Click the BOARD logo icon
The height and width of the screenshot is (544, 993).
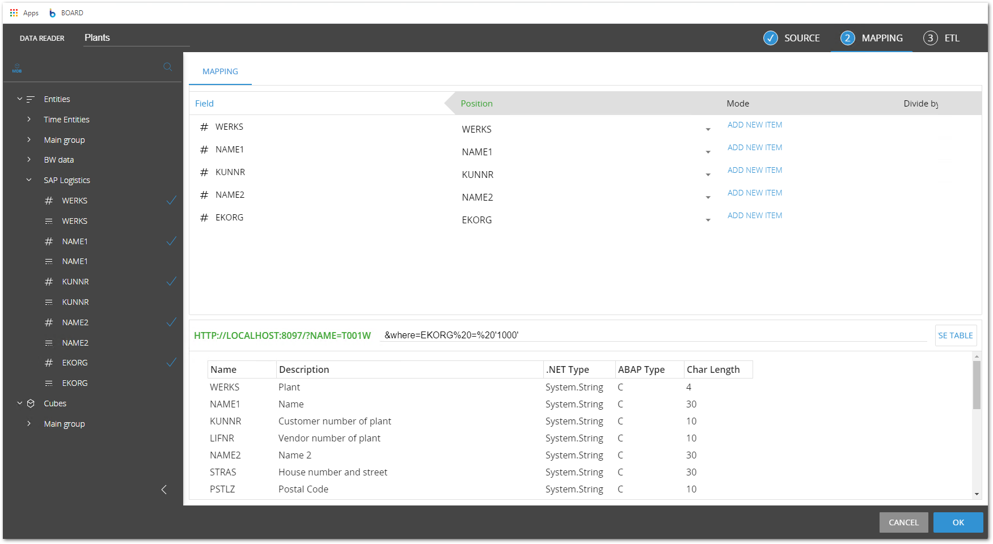coord(53,13)
